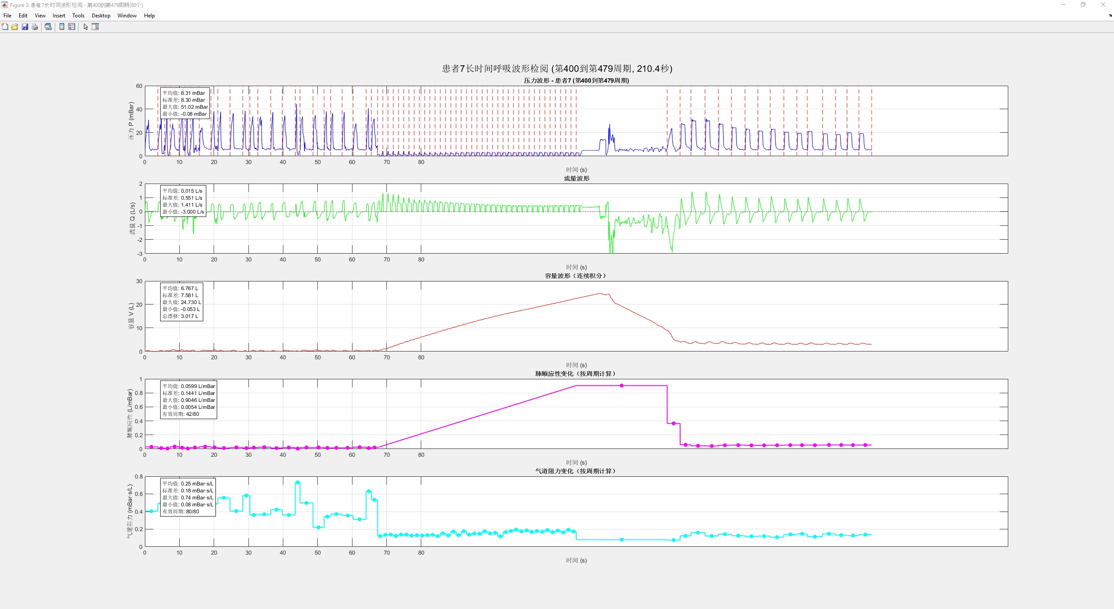The width and height of the screenshot is (1114, 609).
Task: Click the 有效周期: 42/80 line
Action: (x=181, y=414)
